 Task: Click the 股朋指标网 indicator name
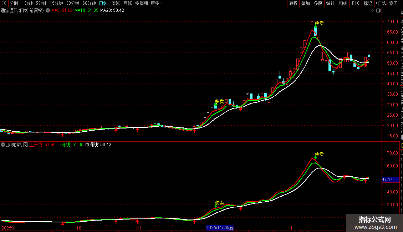point(17,145)
